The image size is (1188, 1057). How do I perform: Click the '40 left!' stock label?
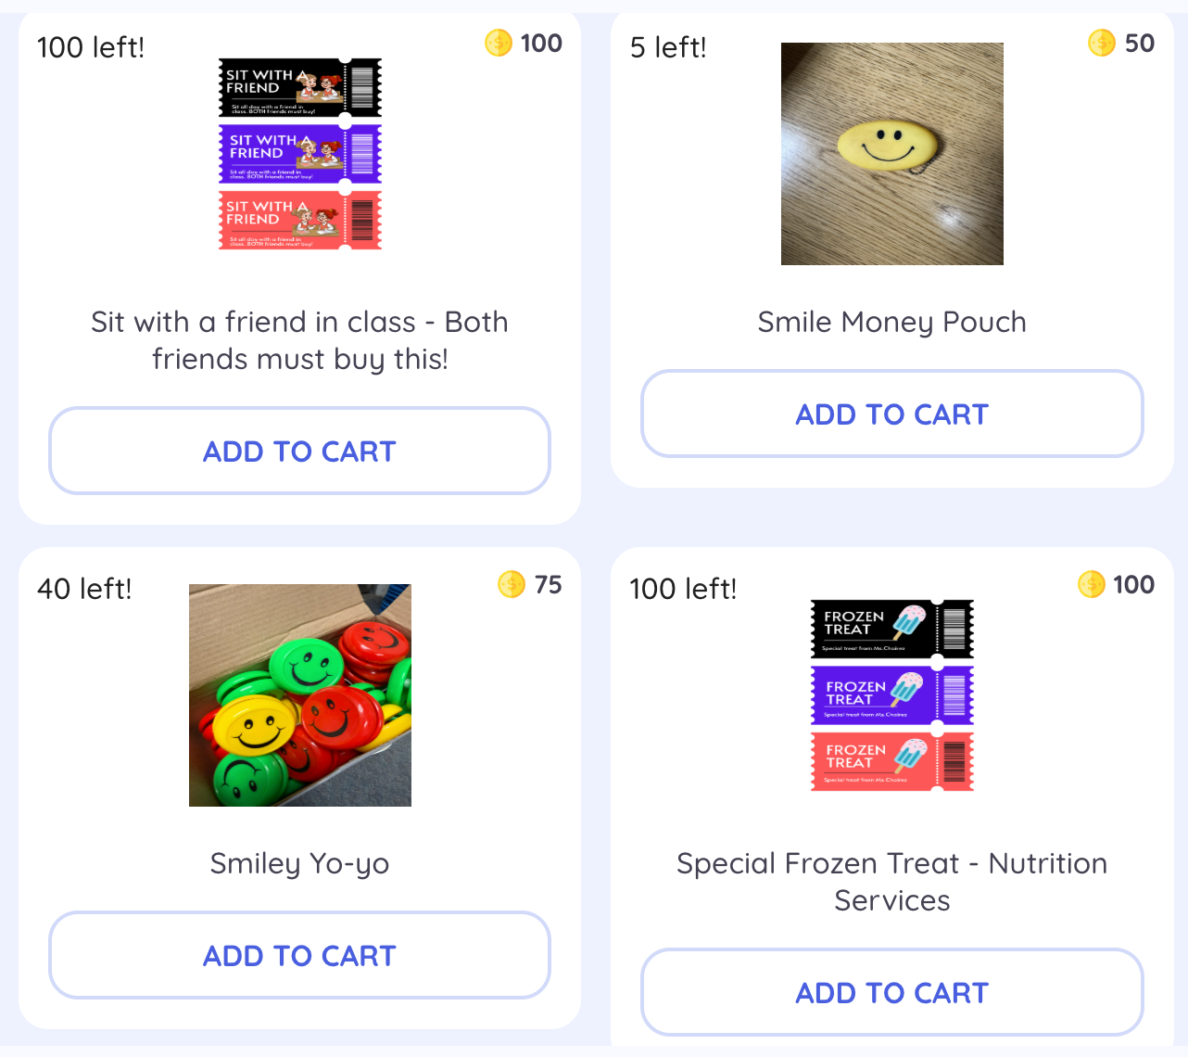pos(84,589)
